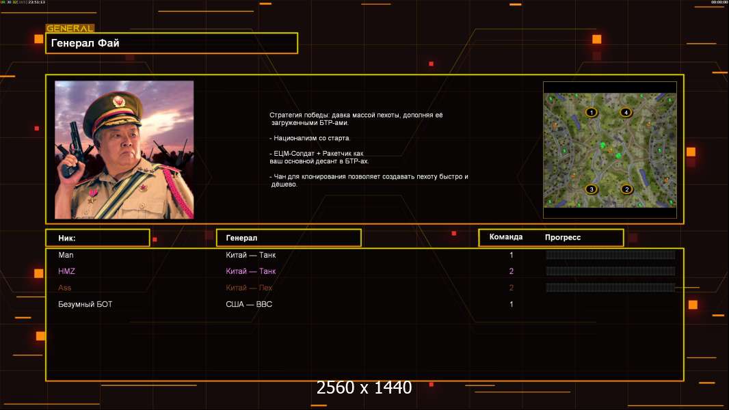Click start position 1 on the minimap

coord(591,112)
